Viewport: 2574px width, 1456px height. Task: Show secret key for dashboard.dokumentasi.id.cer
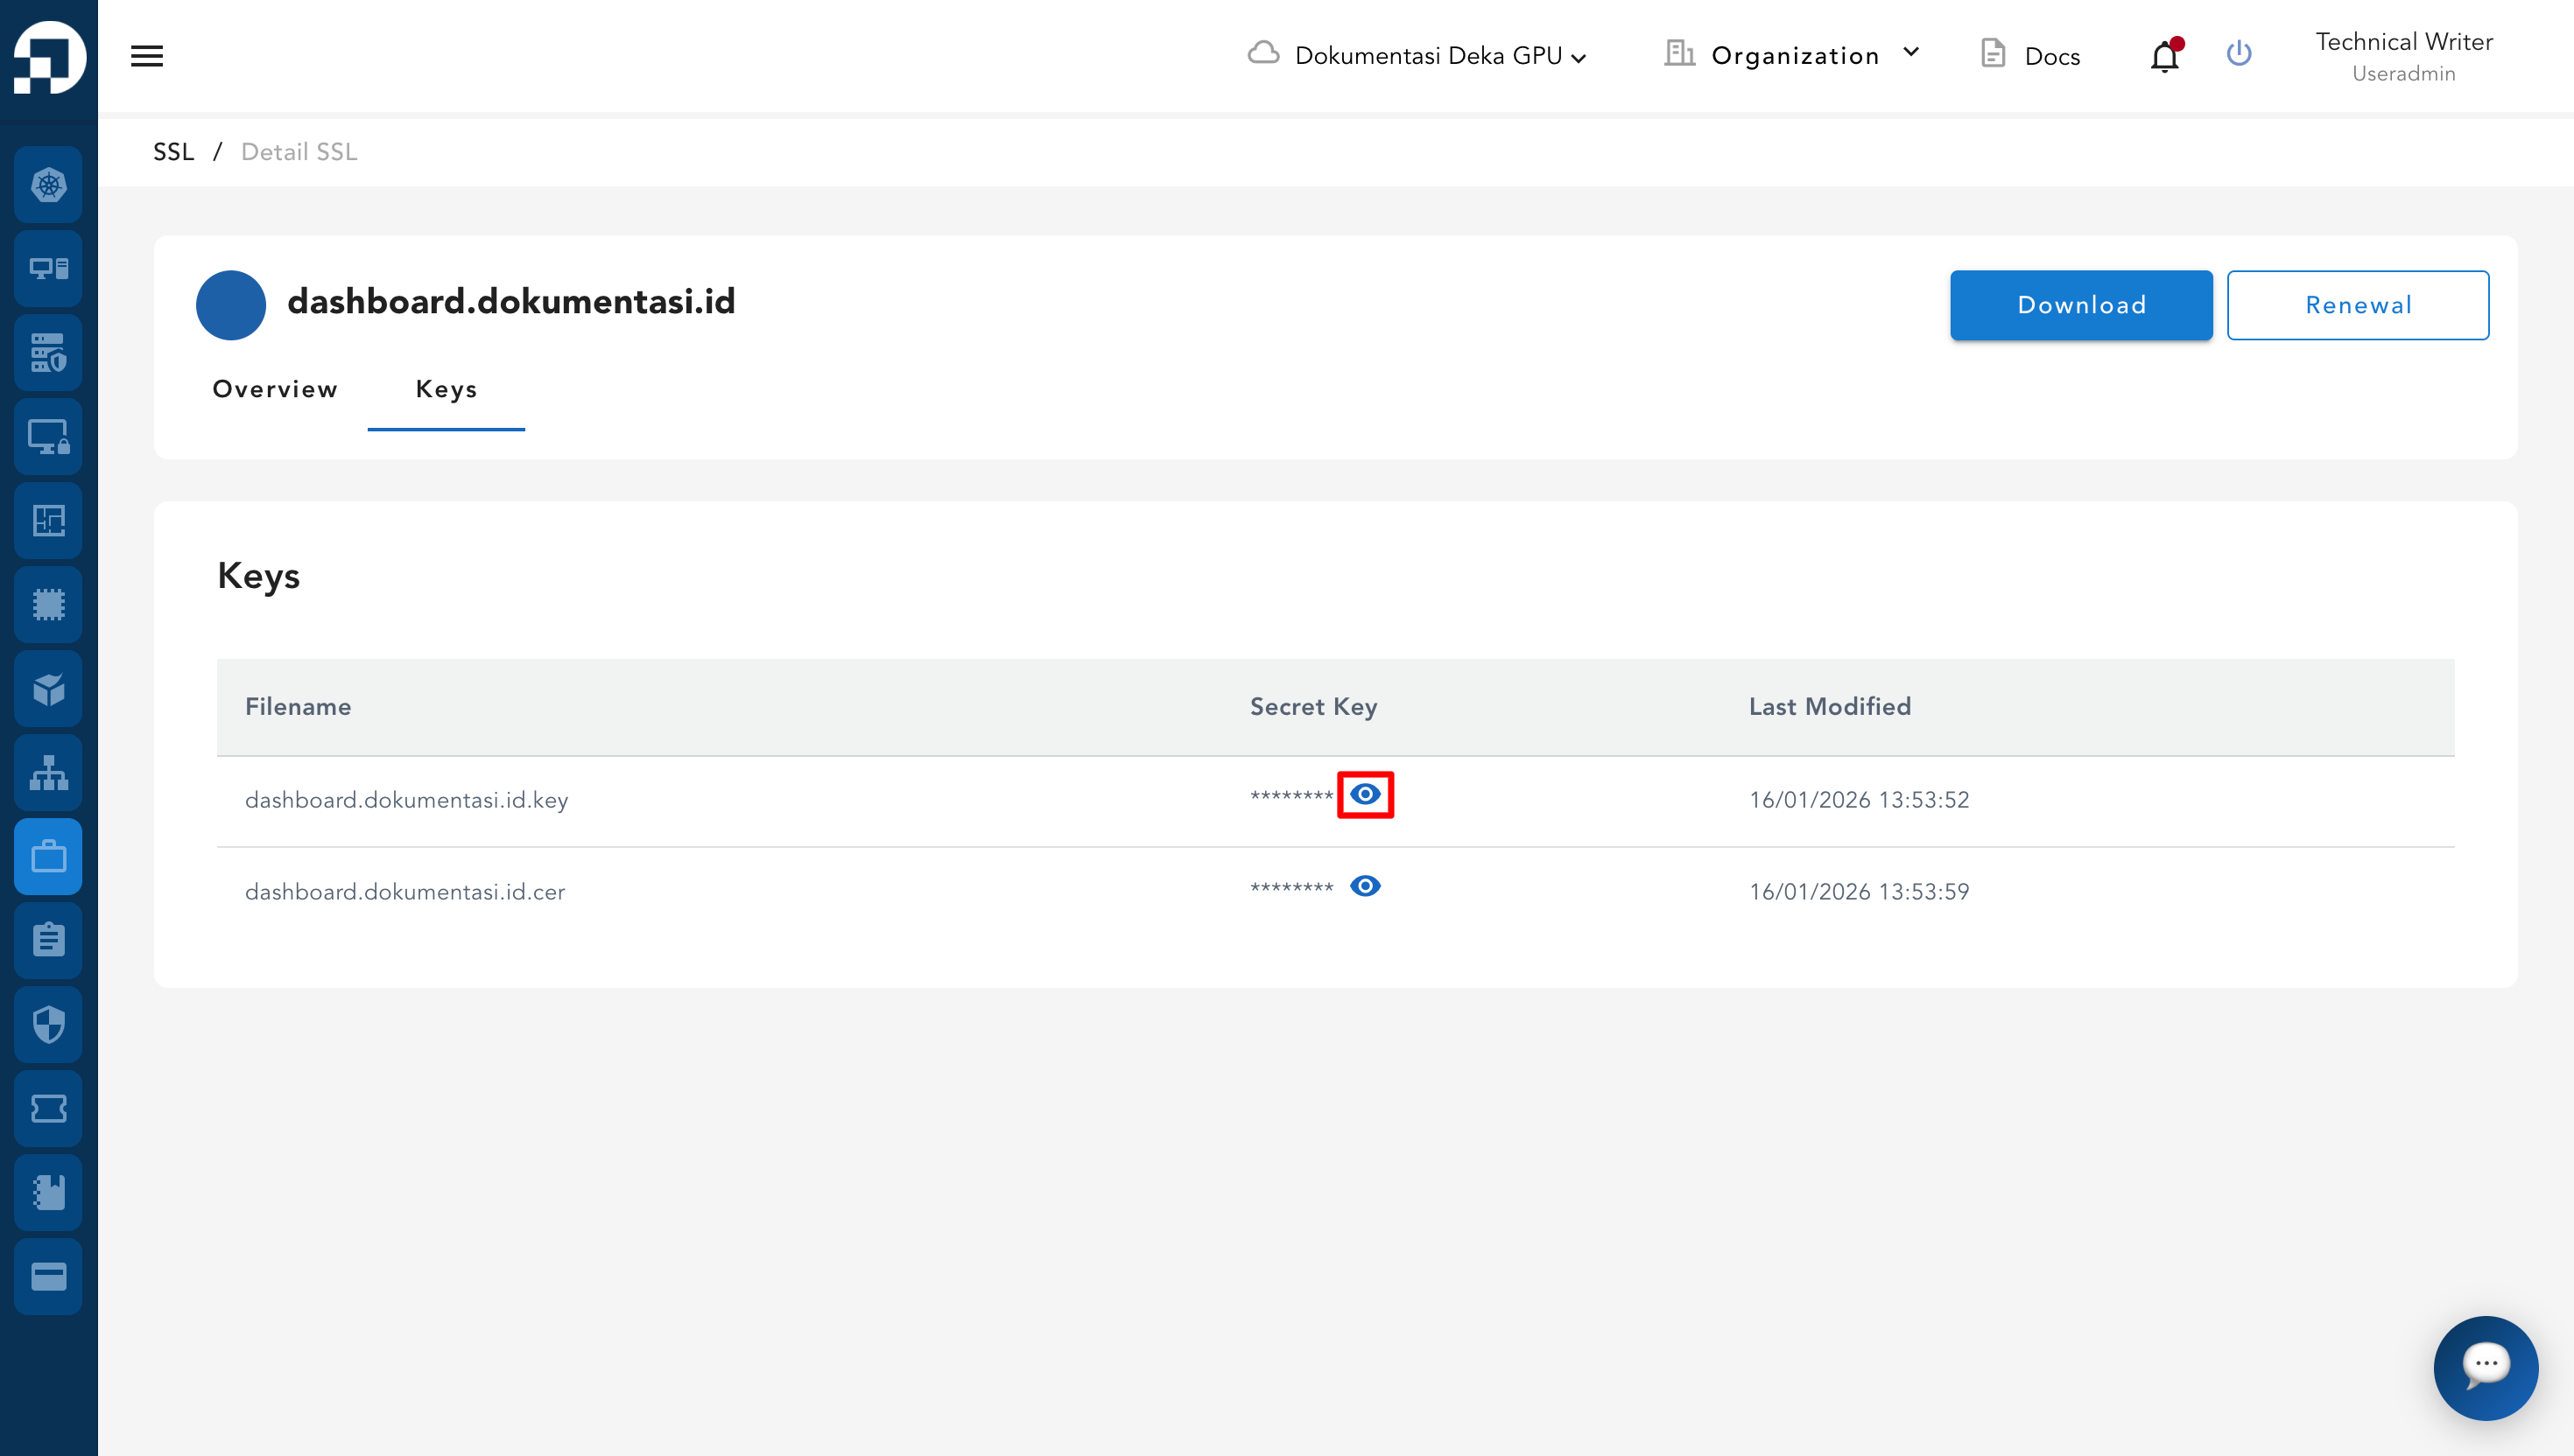coord(1365,887)
